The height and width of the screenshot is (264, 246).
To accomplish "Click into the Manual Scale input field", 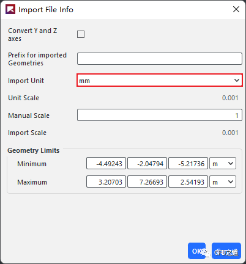I will [x=160, y=115].
